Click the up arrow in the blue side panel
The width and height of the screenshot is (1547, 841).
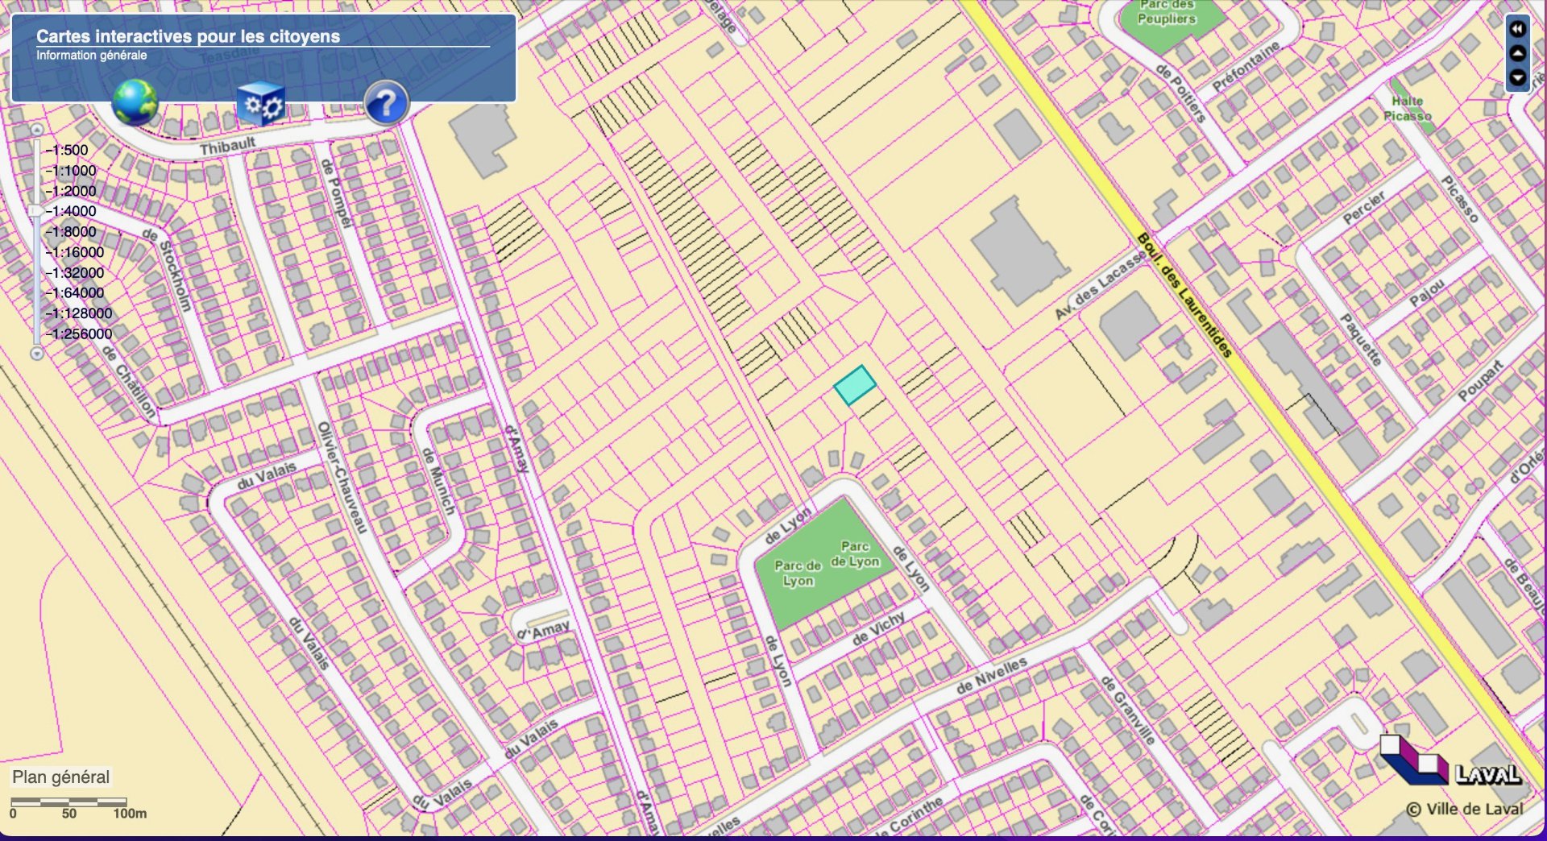point(1517,53)
